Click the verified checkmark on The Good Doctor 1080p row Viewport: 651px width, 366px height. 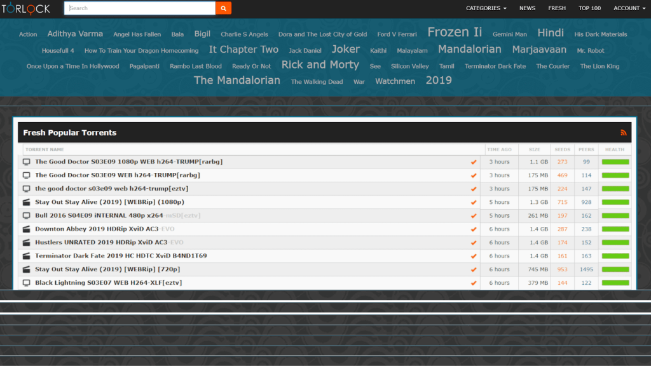473,162
